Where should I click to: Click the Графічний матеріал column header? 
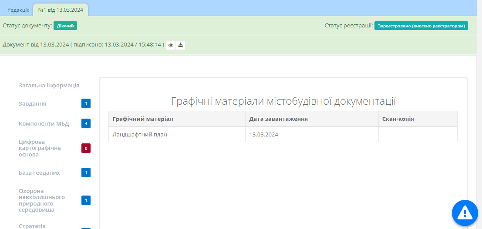coord(143,119)
